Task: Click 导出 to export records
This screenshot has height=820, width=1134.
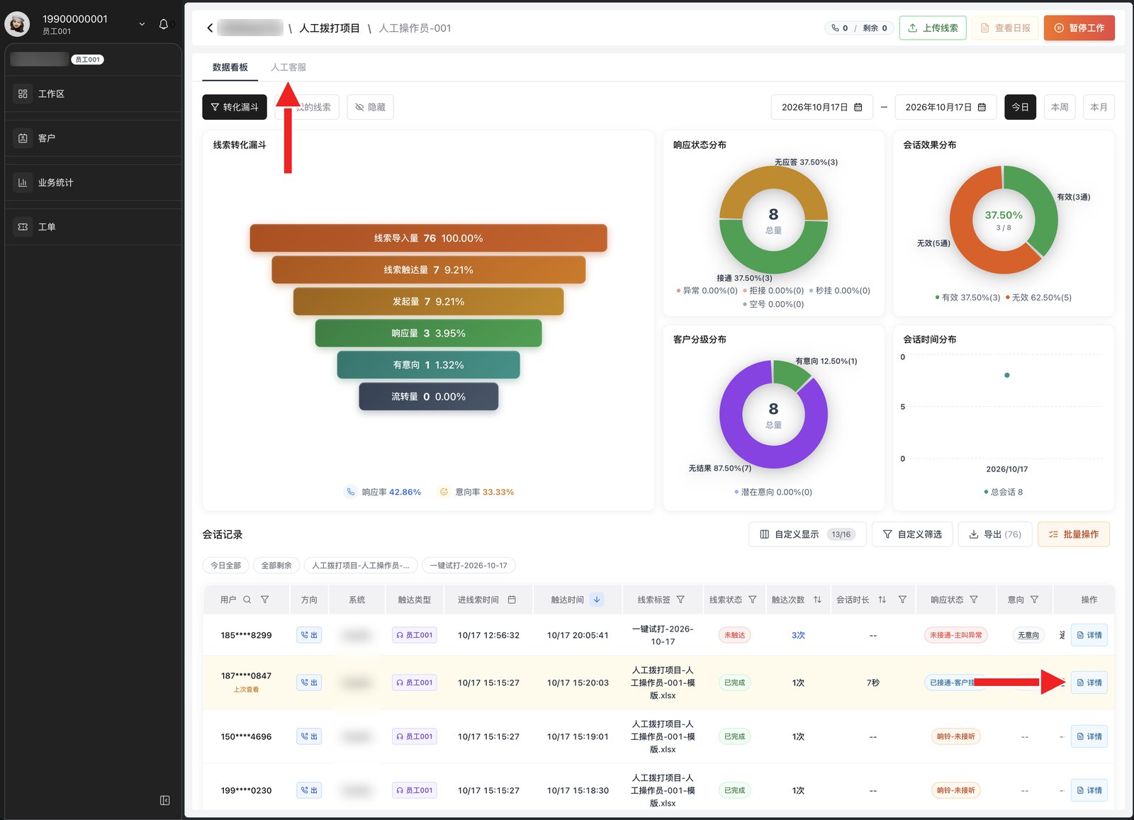Action: [x=995, y=534]
